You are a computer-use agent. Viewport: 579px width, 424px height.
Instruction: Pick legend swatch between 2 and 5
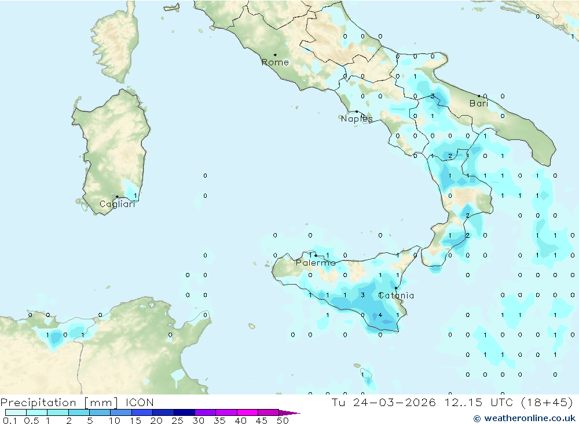point(79,412)
